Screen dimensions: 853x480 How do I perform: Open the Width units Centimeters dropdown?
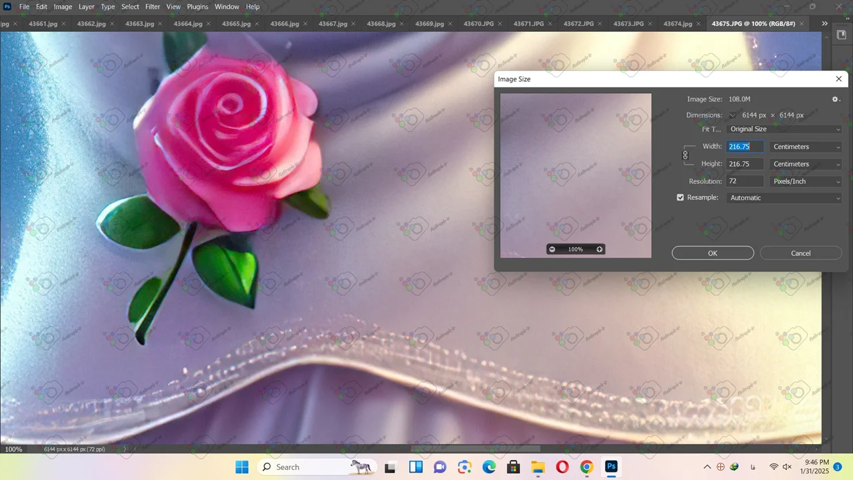(806, 147)
